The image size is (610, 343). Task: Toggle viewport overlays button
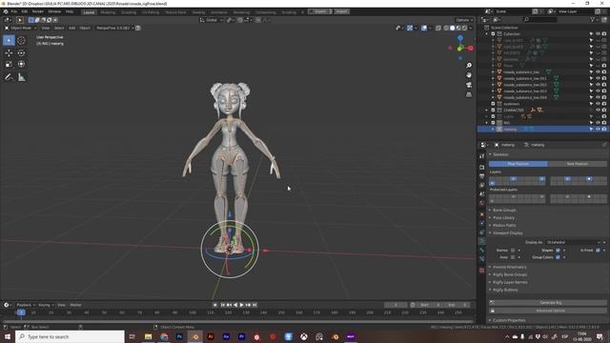tap(424, 28)
